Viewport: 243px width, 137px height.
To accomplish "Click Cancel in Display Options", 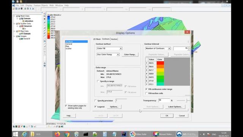I will (181, 116).
